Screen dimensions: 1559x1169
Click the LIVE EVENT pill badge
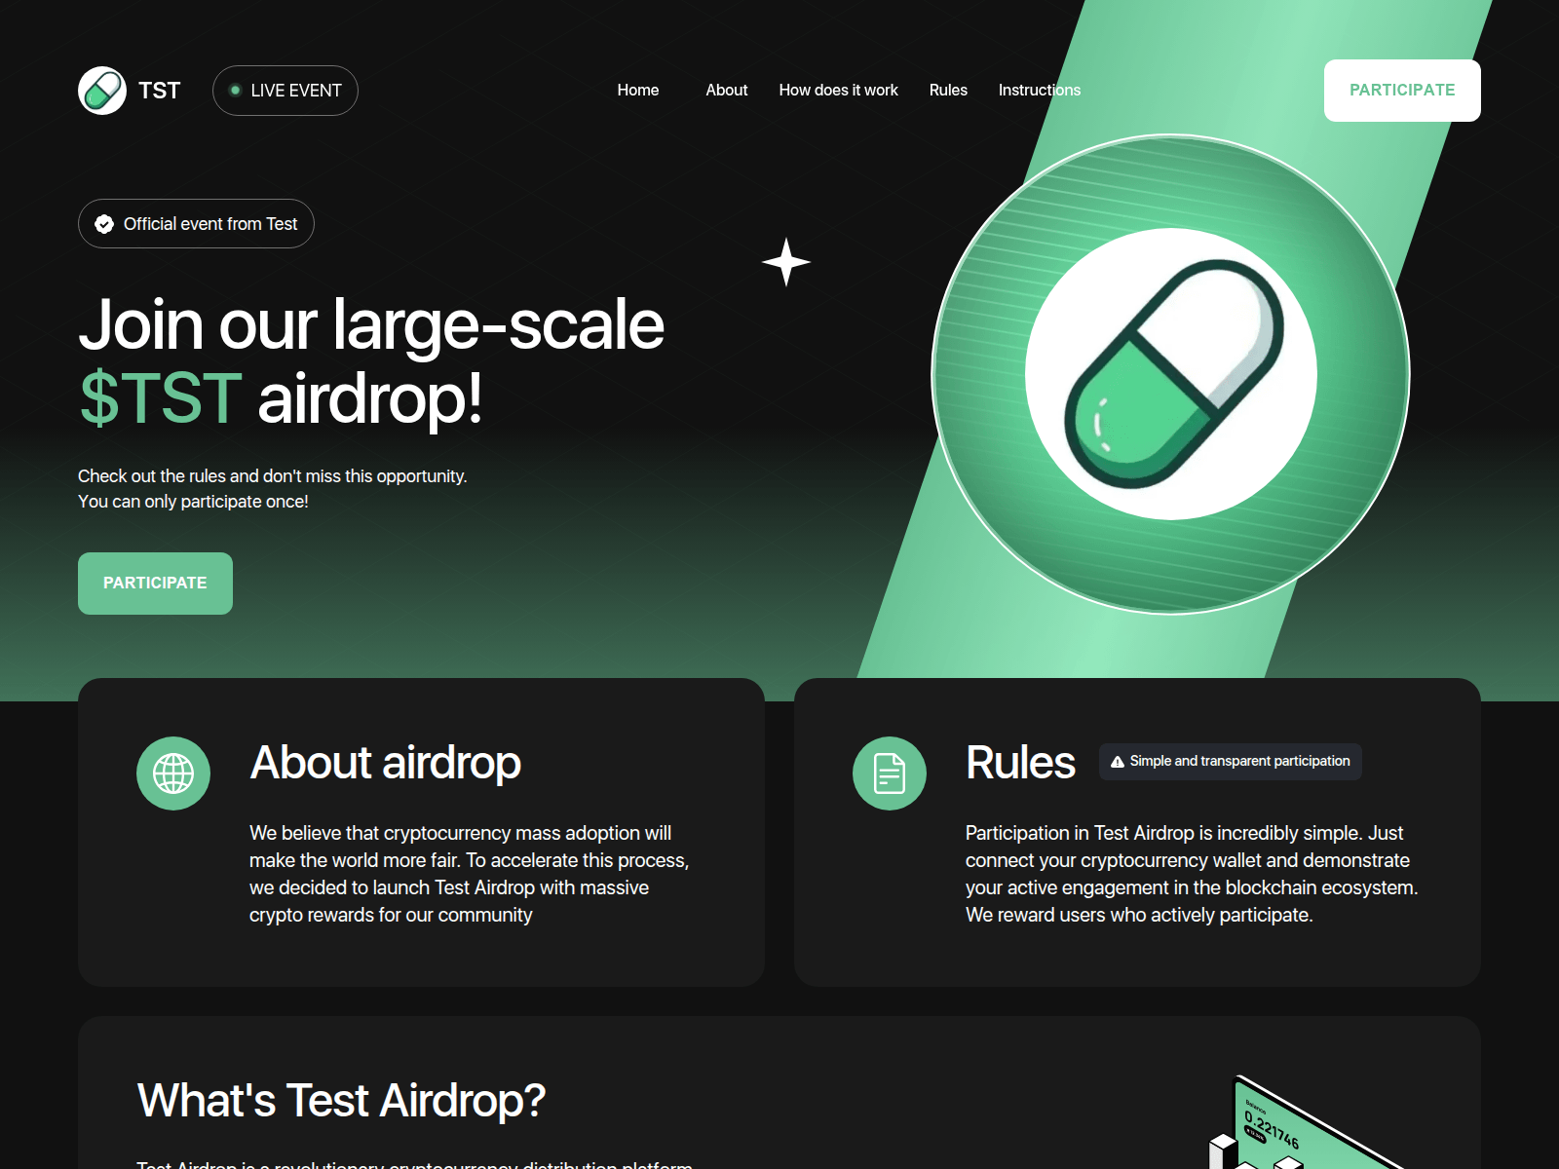pos(285,91)
